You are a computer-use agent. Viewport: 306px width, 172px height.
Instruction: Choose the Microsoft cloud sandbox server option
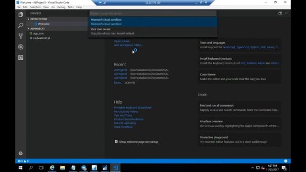(153, 22)
